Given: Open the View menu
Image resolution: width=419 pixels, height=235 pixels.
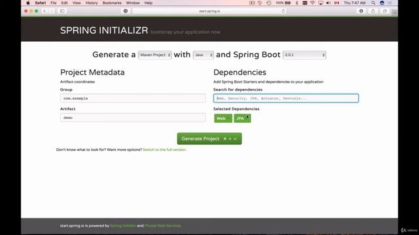Looking at the screenshot, I should (x=77, y=3).
